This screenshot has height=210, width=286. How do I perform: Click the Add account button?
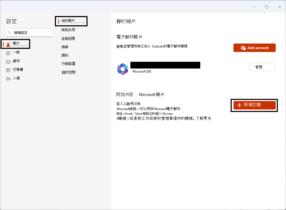(254, 48)
